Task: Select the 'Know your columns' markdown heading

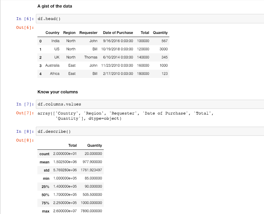Action: pyautogui.click(x=57, y=92)
